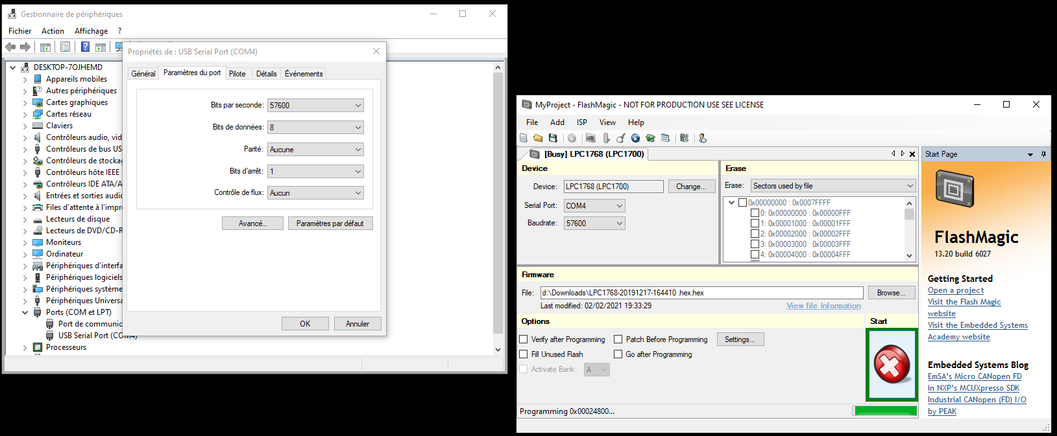Screen dimensions: 1057x436
Task: Click the Ports (COM et LPT) tree icon
Action: 38,312
